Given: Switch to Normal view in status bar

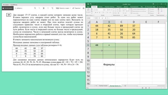Looking at the screenshot, I should click(x=143, y=88).
